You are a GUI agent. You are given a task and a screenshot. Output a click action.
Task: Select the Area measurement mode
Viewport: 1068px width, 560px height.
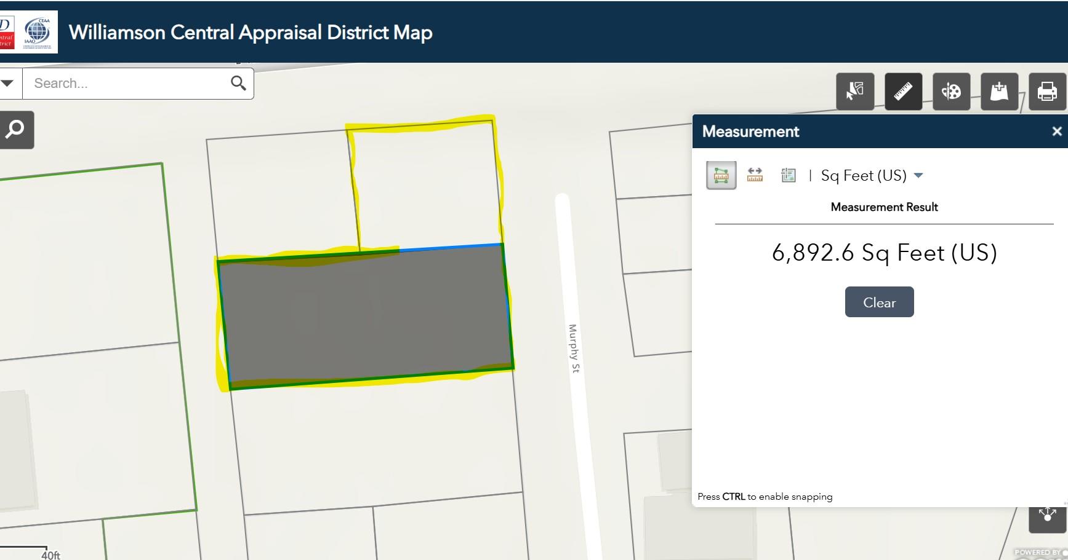click(721, 176)
